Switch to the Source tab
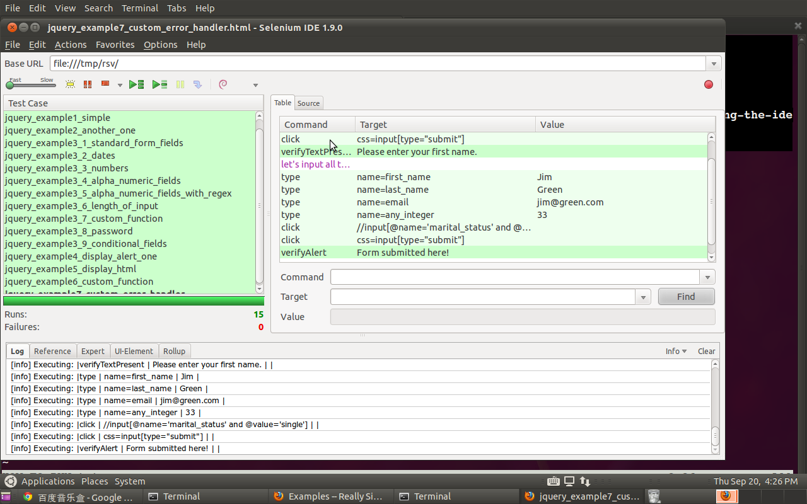The image size is (807, 504). tap(308, 103)
